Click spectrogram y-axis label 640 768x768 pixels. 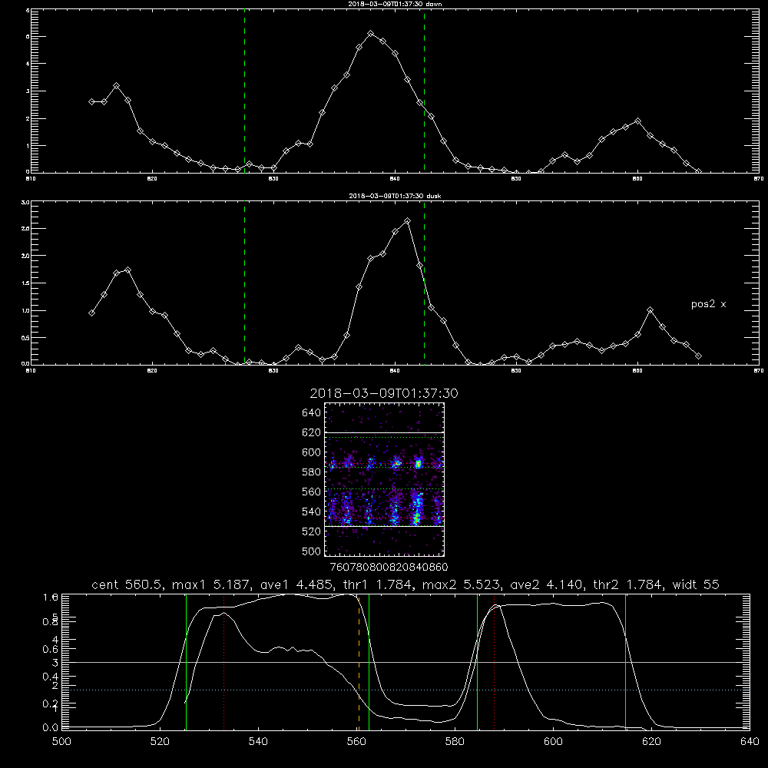click(311, 413)
